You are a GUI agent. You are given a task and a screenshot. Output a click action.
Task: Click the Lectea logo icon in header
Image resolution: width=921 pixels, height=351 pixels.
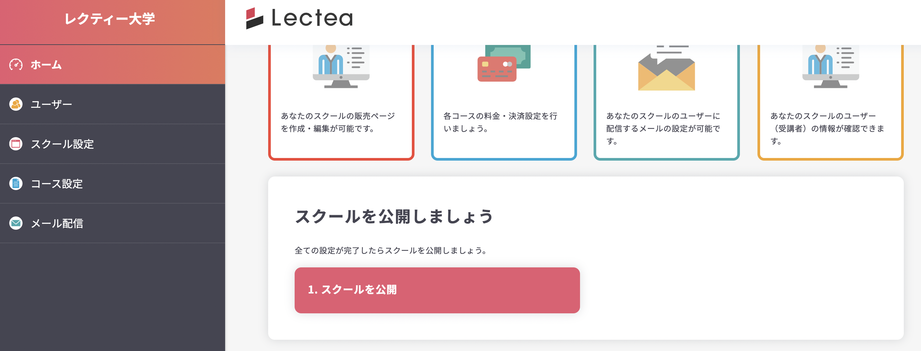pos(255,18)
